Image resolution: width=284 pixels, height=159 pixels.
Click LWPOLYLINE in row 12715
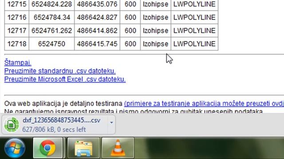(194, 4)
